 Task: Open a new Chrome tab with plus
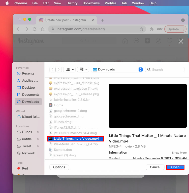[102, 20]
